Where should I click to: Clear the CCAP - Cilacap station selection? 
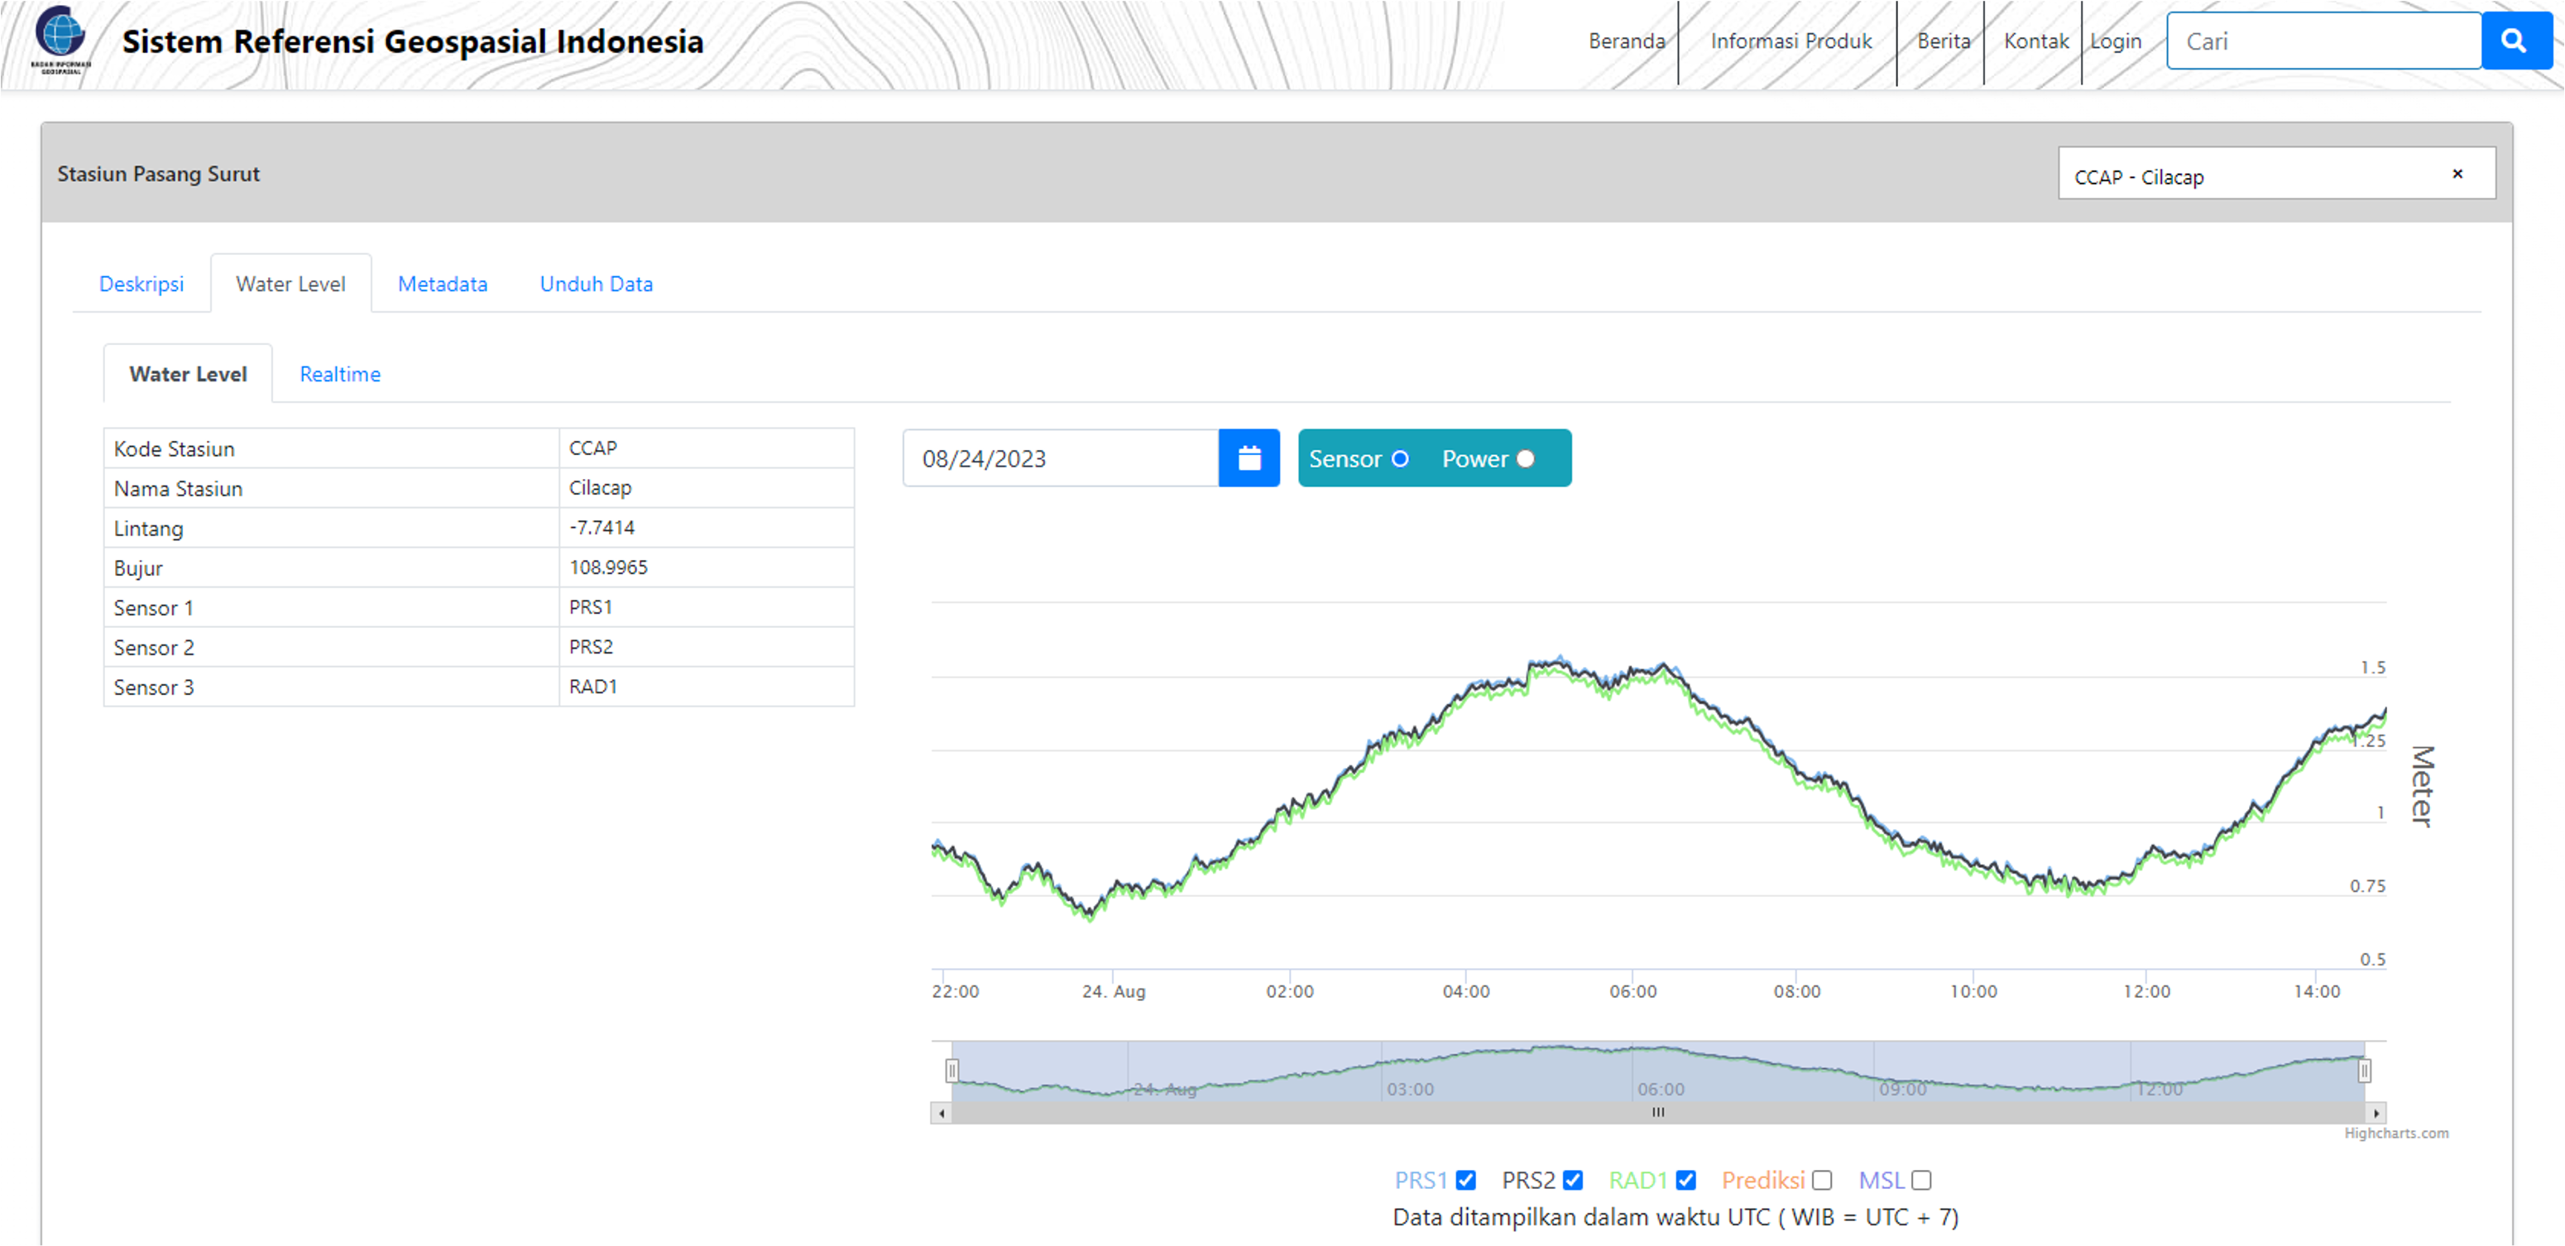2457,175
